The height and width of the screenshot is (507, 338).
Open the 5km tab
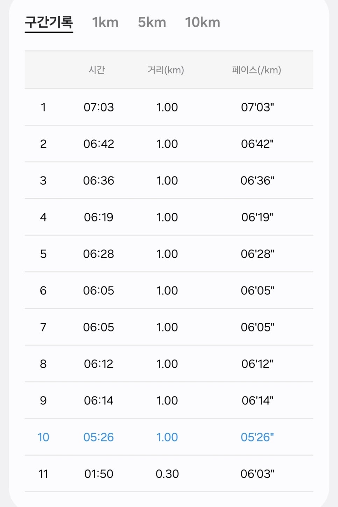point(152,22)
